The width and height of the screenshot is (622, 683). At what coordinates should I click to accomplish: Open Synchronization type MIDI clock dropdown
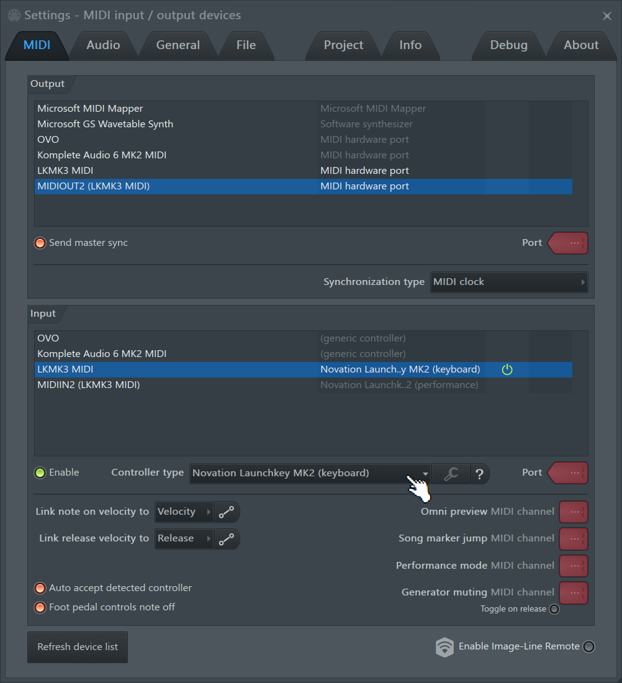point(509,282)
